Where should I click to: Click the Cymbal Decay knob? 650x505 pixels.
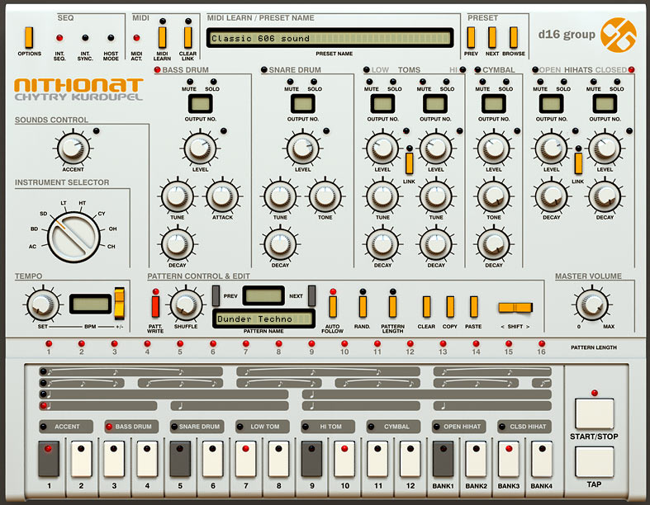pos(494,244)
